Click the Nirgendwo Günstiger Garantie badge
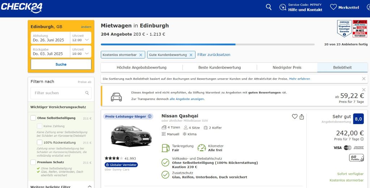 [344, 29]
